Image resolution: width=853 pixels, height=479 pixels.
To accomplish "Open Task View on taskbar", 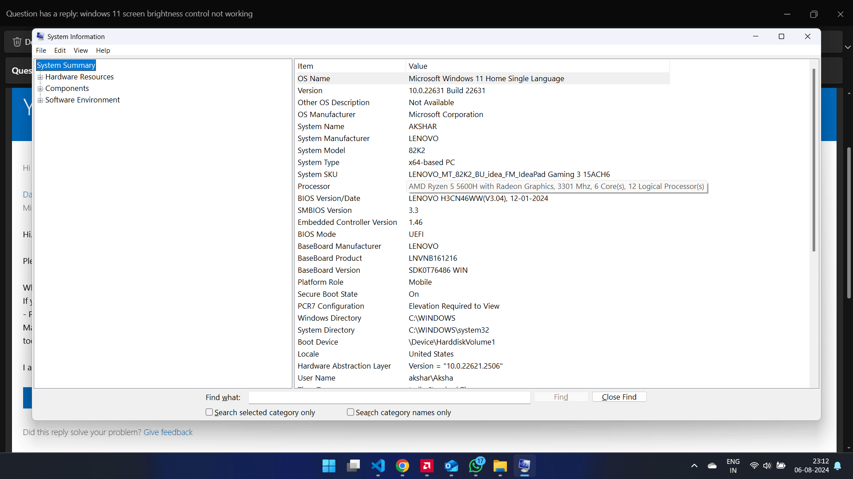I will click(x=354, y=466).
